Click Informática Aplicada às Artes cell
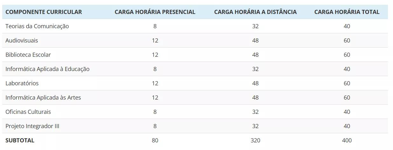 43,98
